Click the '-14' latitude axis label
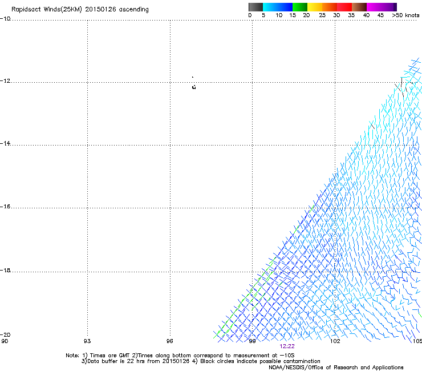Viewport: 422px width, 371px height. click(x=5, y=143)
